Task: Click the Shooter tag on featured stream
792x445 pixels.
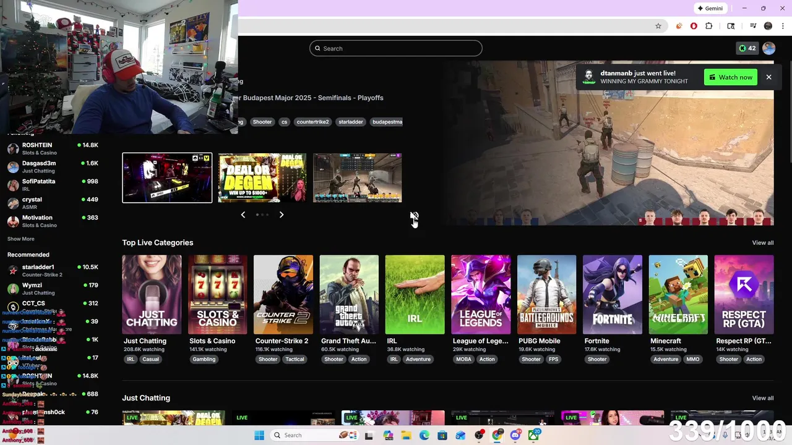Action: pyautogui.click(x=262, y=122)
